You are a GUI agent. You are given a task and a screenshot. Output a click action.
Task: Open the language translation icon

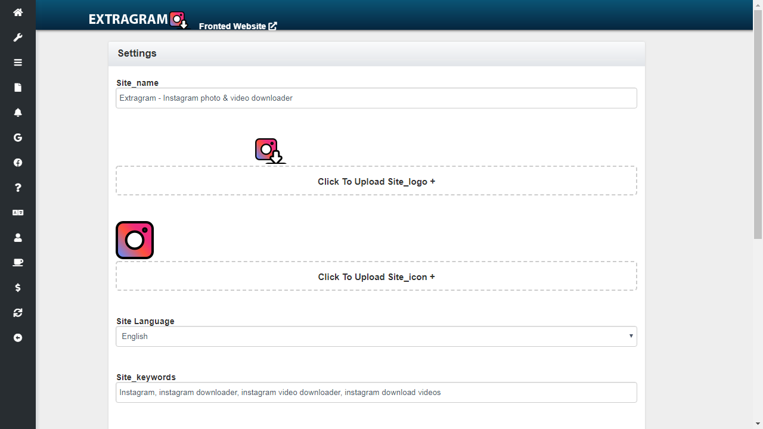pyautogui.click(x=18, y=213)
